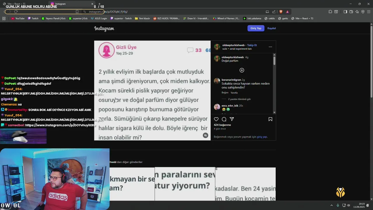373x210 pixels.
Task: Click the Giriş Yap button
Action: tap(256, 28)
